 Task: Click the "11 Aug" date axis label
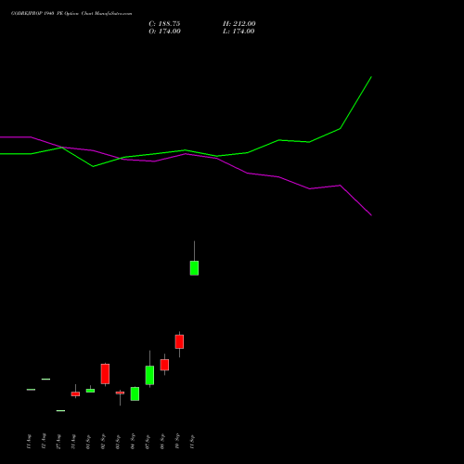point(29,442)
